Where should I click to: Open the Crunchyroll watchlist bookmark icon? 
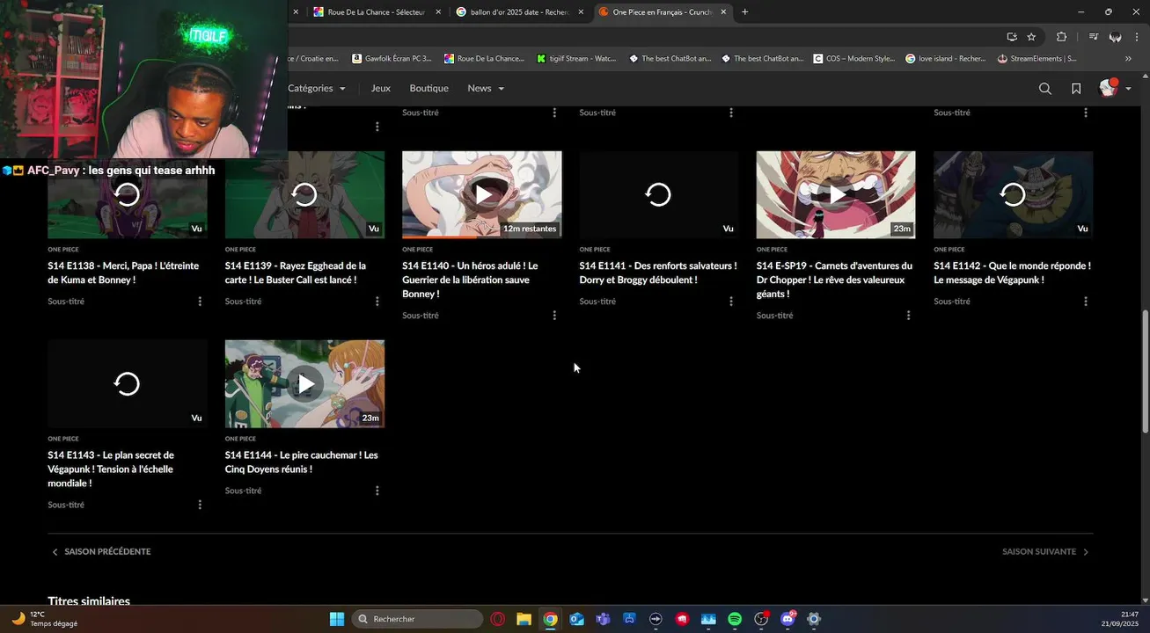point(1076,89)
